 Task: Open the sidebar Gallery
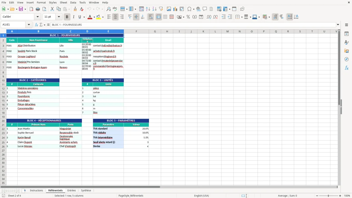click(x=346, y=51)
